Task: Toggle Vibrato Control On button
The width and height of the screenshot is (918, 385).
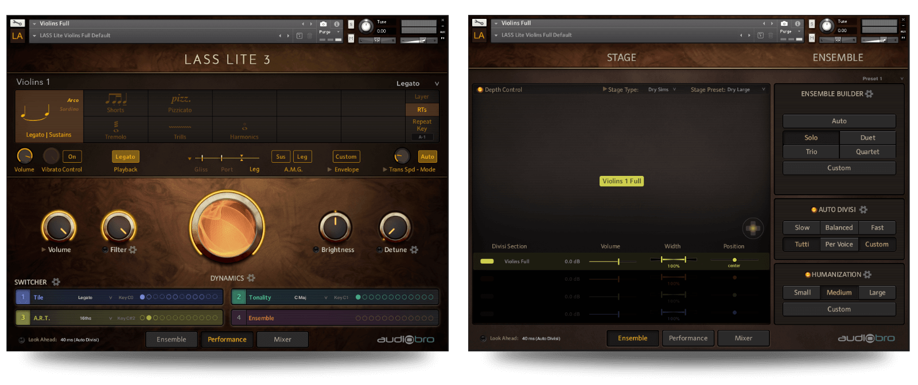Action: click(72, 156)
